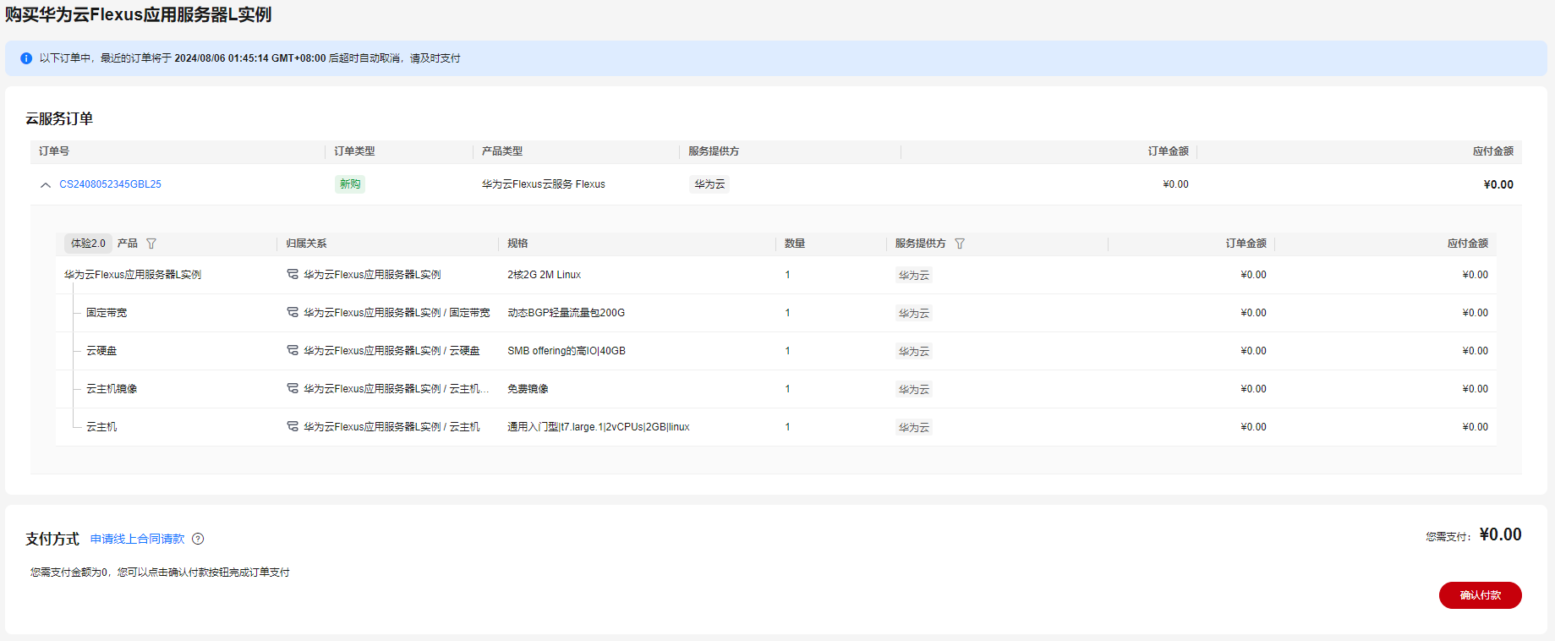Image resolution: width=1555 pixels, height=641 pixels.
Task: Click 华为云 provider tag in order summary row
Action: (709, 184)
